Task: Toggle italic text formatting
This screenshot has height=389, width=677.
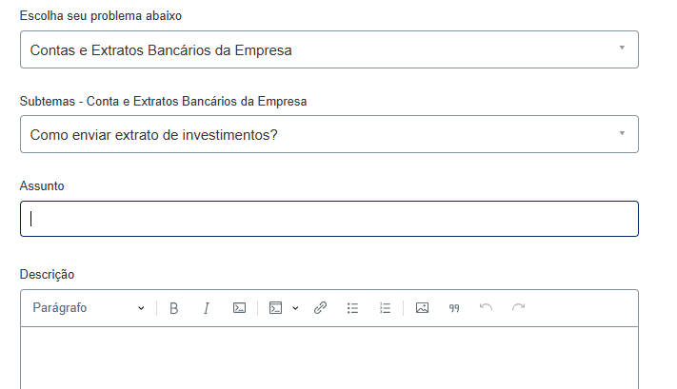Action: pyautogui.click(x=206, y=308)
